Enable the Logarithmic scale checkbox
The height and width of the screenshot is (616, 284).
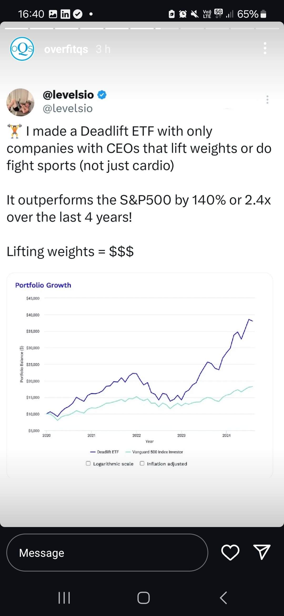pyautogui.click(x=88, y=463)
